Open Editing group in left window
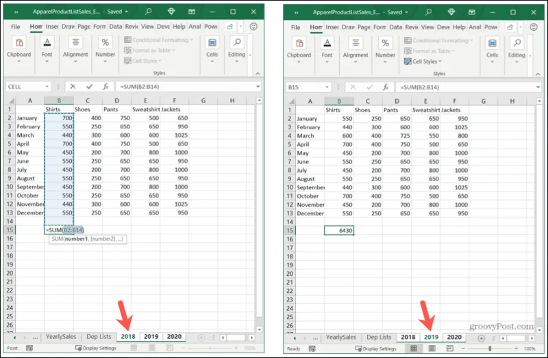 236,50
